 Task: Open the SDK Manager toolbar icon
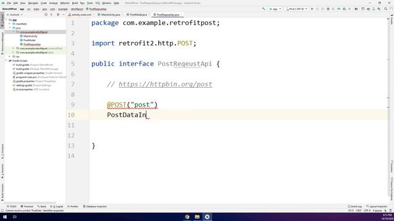pyautogui.click(x=379, y=9)
